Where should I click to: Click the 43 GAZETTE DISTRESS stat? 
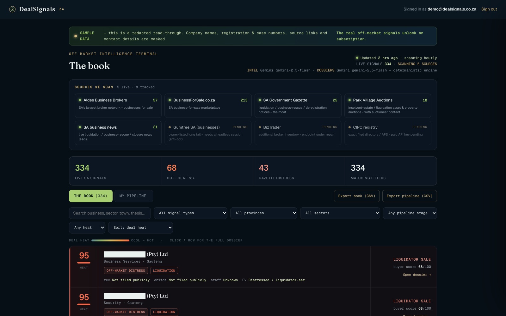tap(299, 171)
